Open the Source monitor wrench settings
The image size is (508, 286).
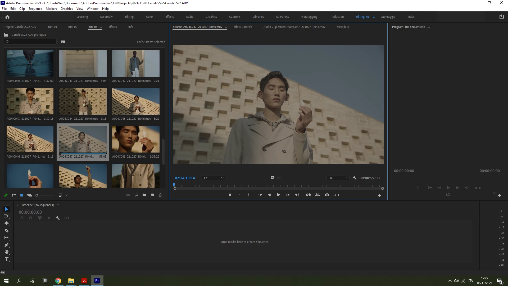[355, 178]
